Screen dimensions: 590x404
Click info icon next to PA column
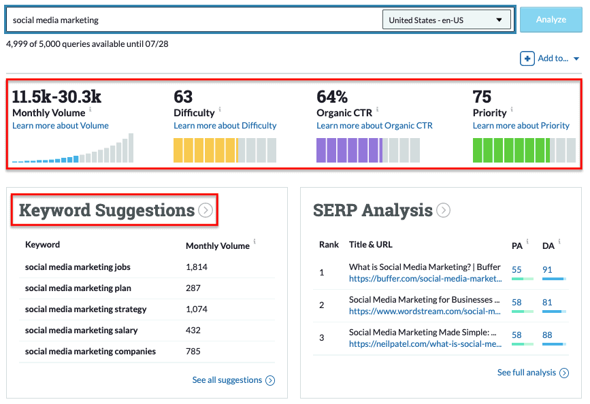[528, 241]
